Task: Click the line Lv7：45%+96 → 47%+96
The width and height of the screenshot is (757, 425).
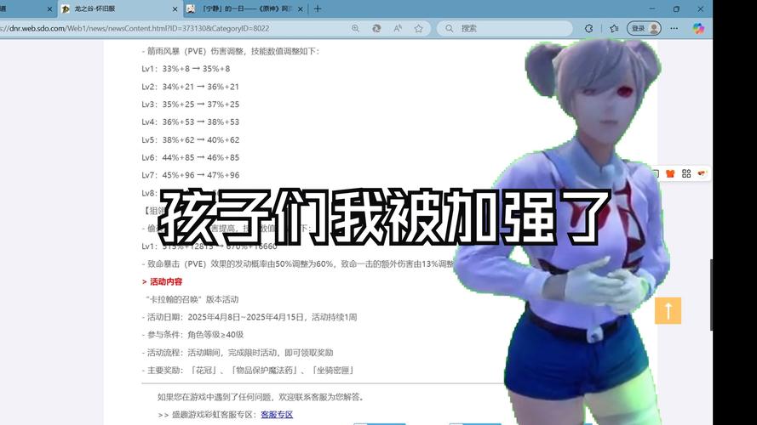Action: (x=190, y=175)
